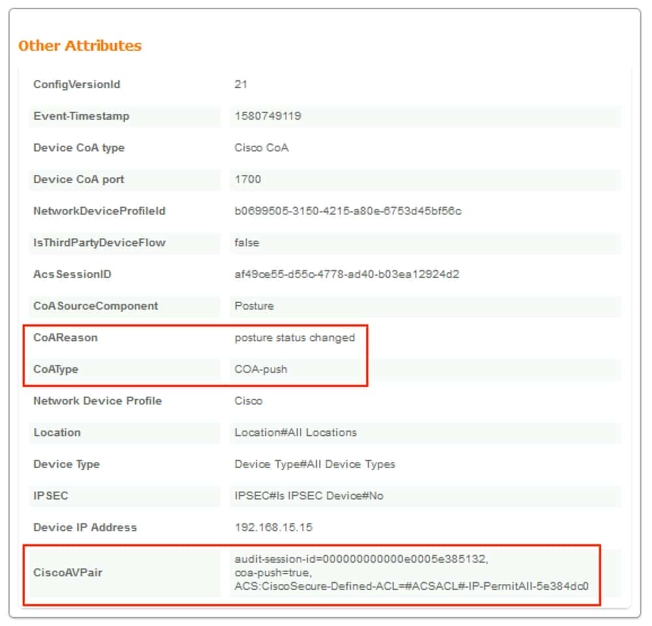Click Device Type#All Device Types value
652x626 pixels.
[315, 464]
